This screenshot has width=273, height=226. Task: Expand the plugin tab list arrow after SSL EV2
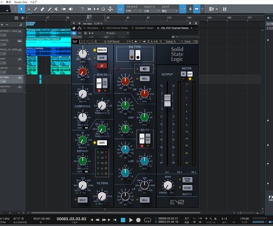pos(191,28)
